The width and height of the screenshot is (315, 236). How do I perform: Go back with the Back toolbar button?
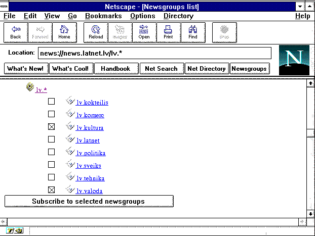[x=16, y=33]
